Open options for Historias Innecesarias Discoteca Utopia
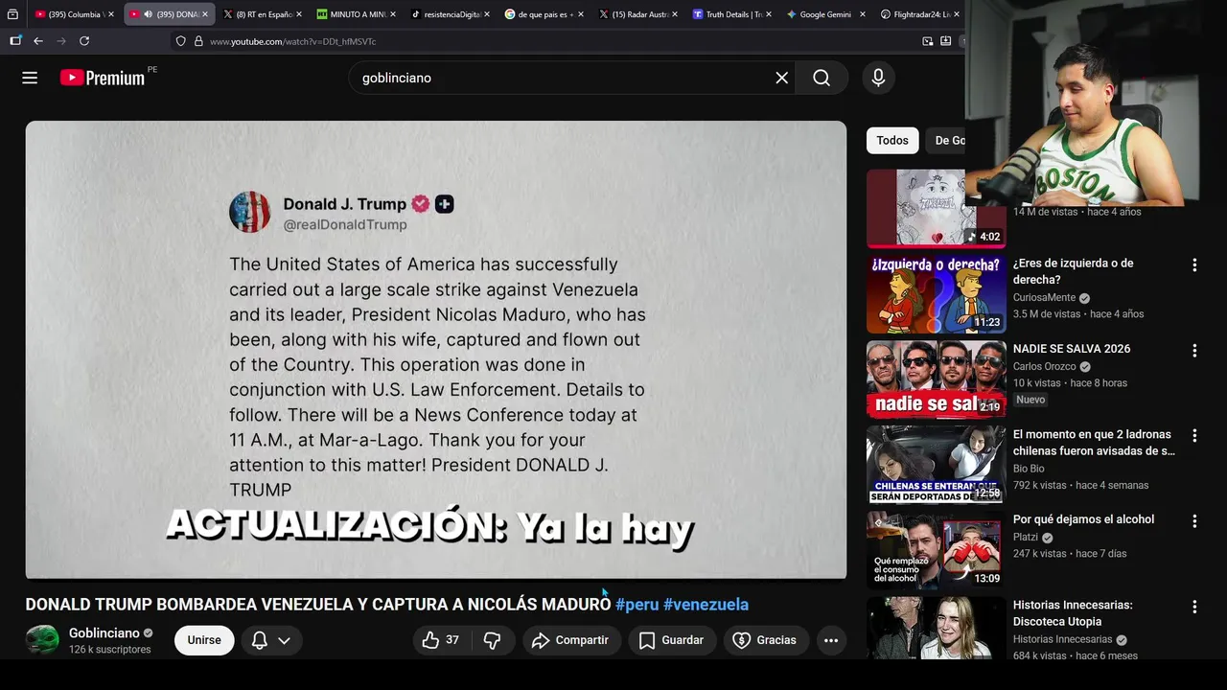The height and width of the screenshot is (690, 1227). [1194, 607]
